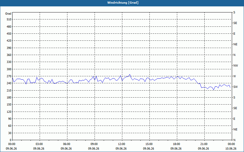Click the 270 y-axis tick label

tap(9, 76)
